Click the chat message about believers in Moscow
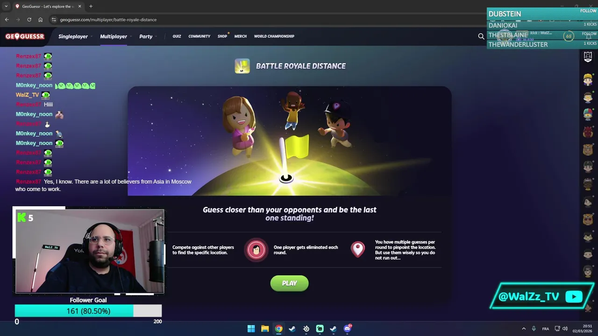The height and width of the screenshot is (336, 598). [x=103, y=185]
